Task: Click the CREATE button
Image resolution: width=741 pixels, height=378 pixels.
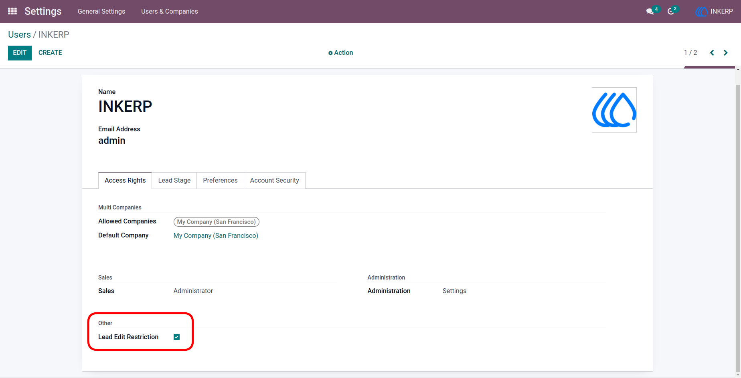Action: click(x=50, y=53)
